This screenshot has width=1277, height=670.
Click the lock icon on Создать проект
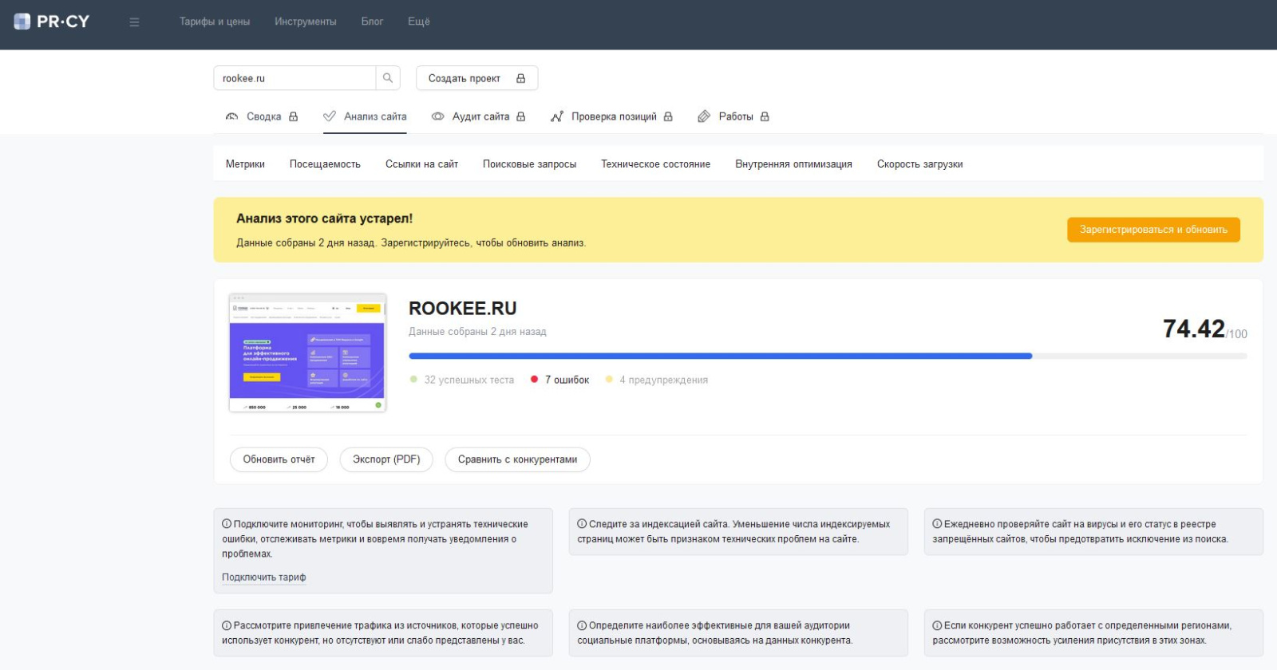pyautogui.click(x=521, y=78)
